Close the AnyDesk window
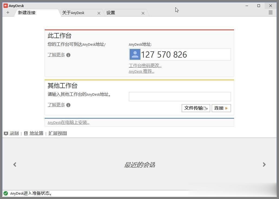 pyautogui.click(x=270, y=6)
